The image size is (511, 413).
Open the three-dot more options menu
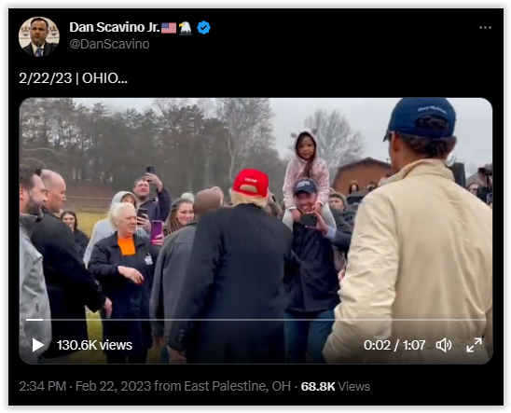pyautogui.click(x=485, y=28)
